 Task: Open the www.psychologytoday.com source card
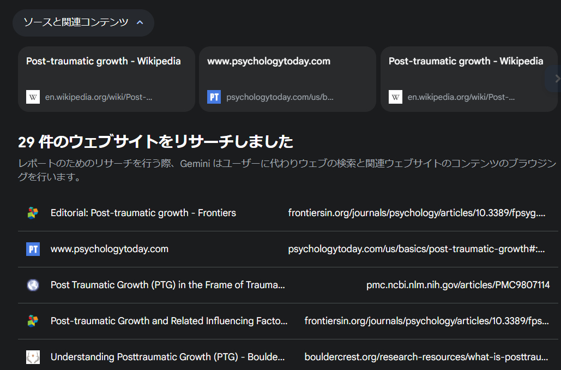(x=287, y=79)
